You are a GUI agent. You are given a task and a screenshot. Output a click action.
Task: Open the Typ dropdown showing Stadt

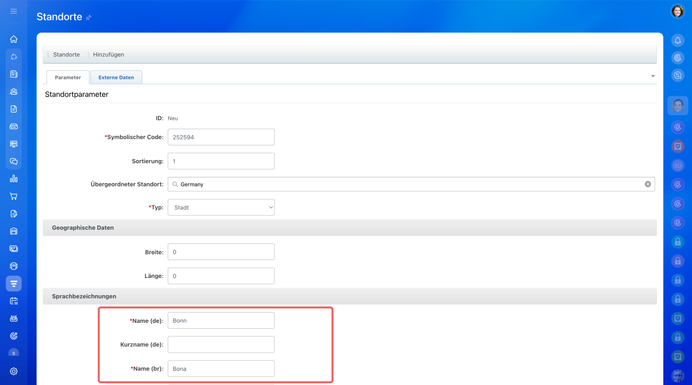221,208
